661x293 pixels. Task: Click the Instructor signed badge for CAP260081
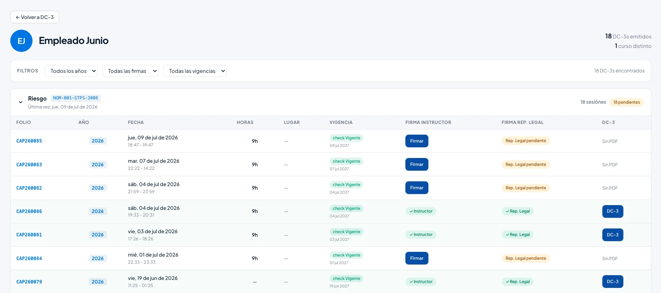(x=421, y=235)
